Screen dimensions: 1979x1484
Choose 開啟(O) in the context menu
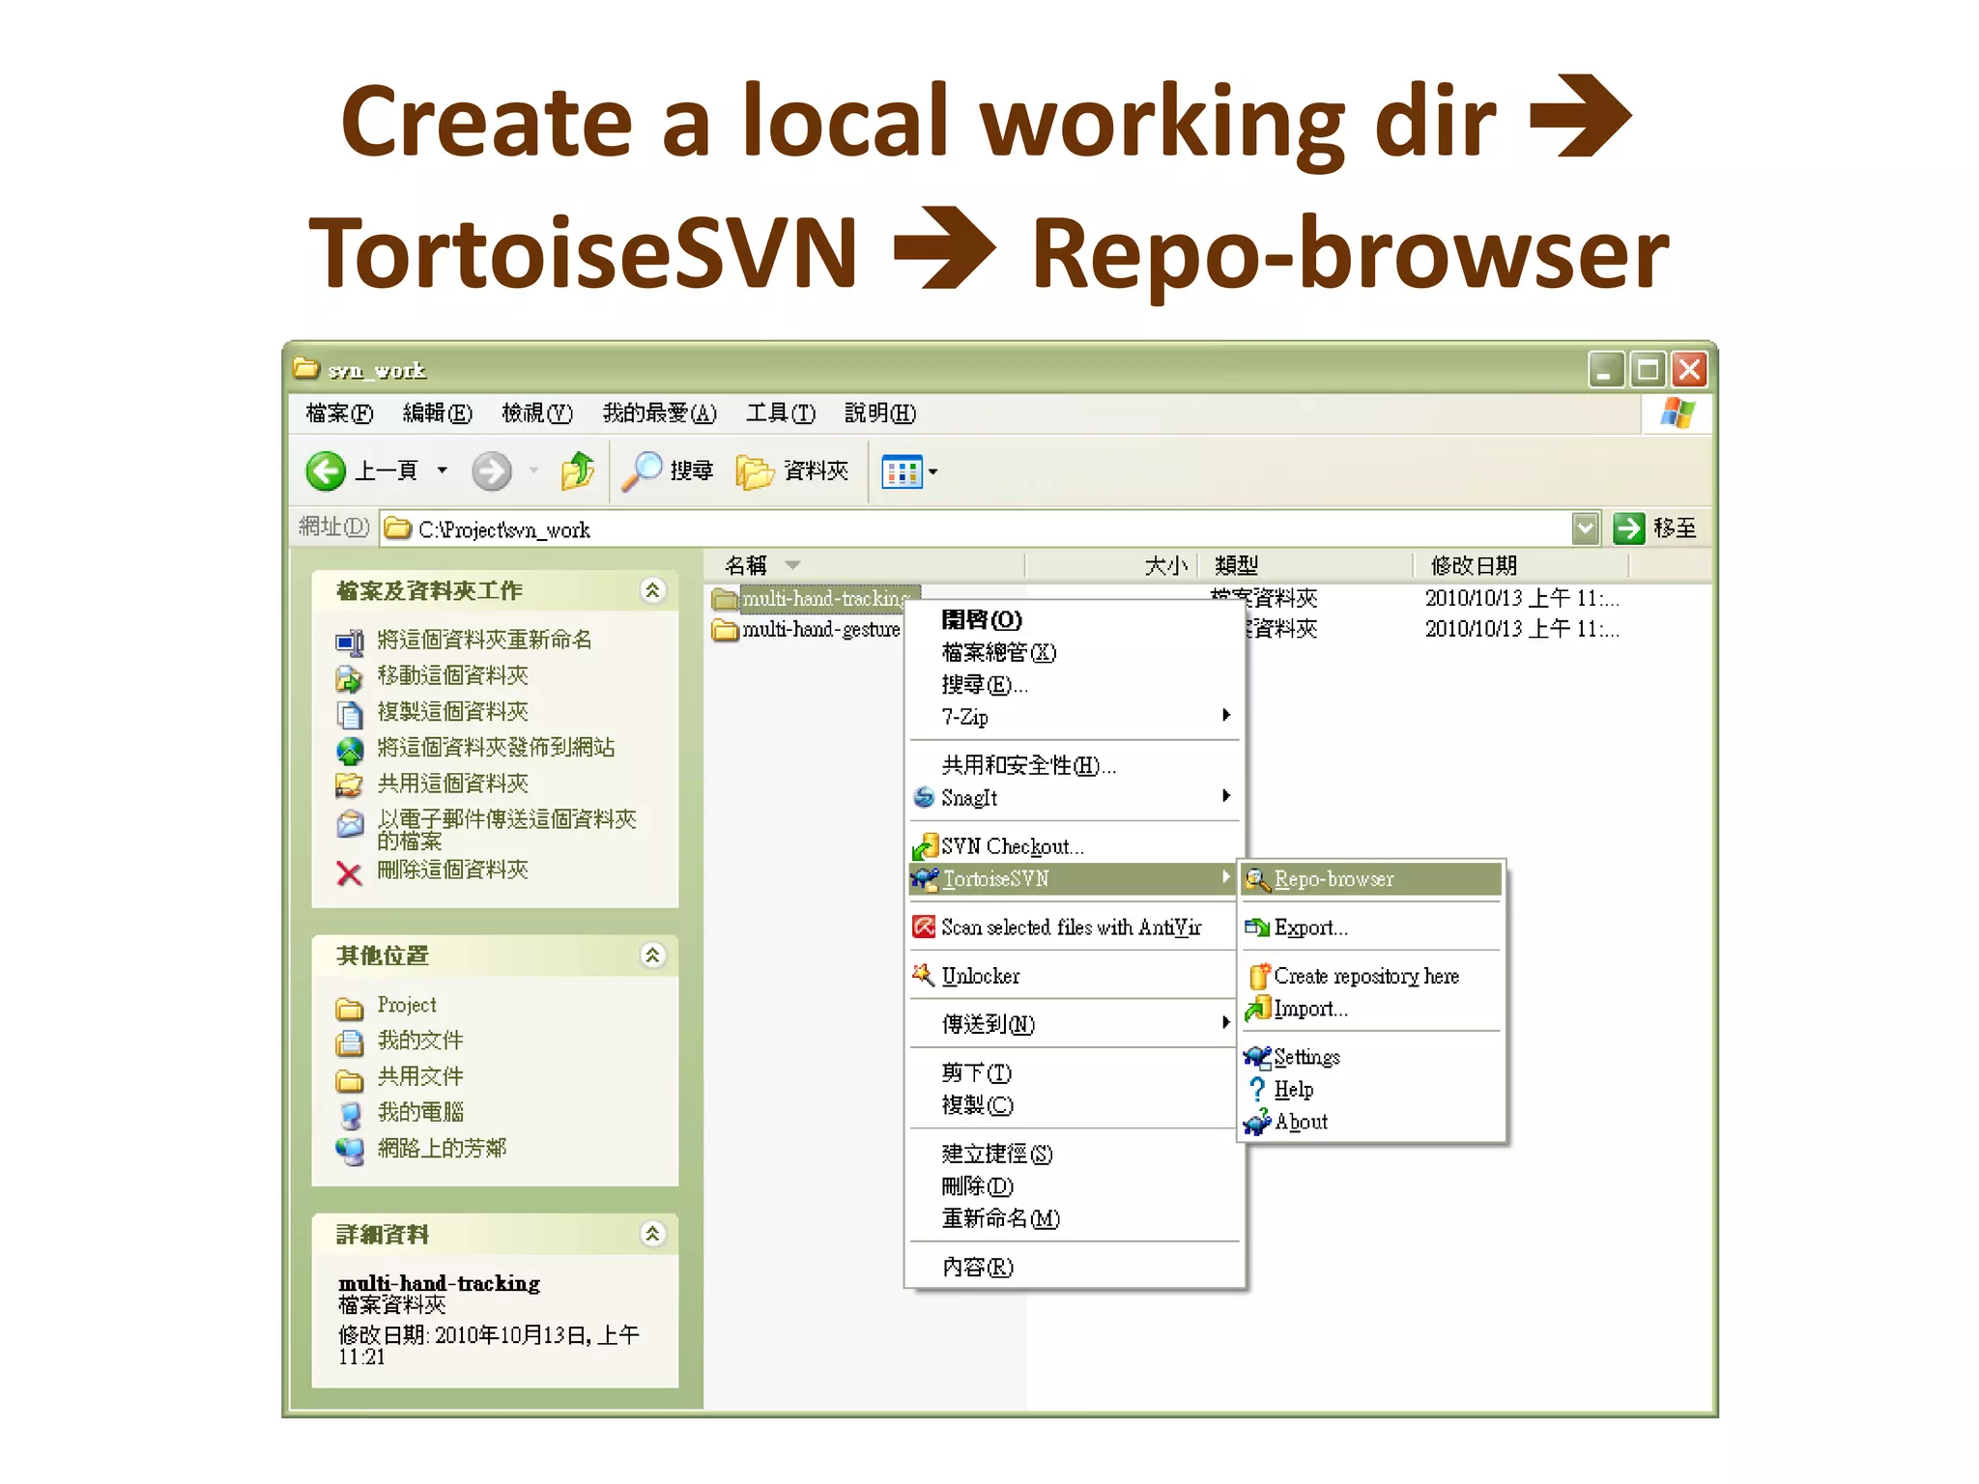point(1075,619)
